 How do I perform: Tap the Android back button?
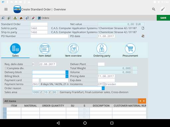(x=58, y=123)
